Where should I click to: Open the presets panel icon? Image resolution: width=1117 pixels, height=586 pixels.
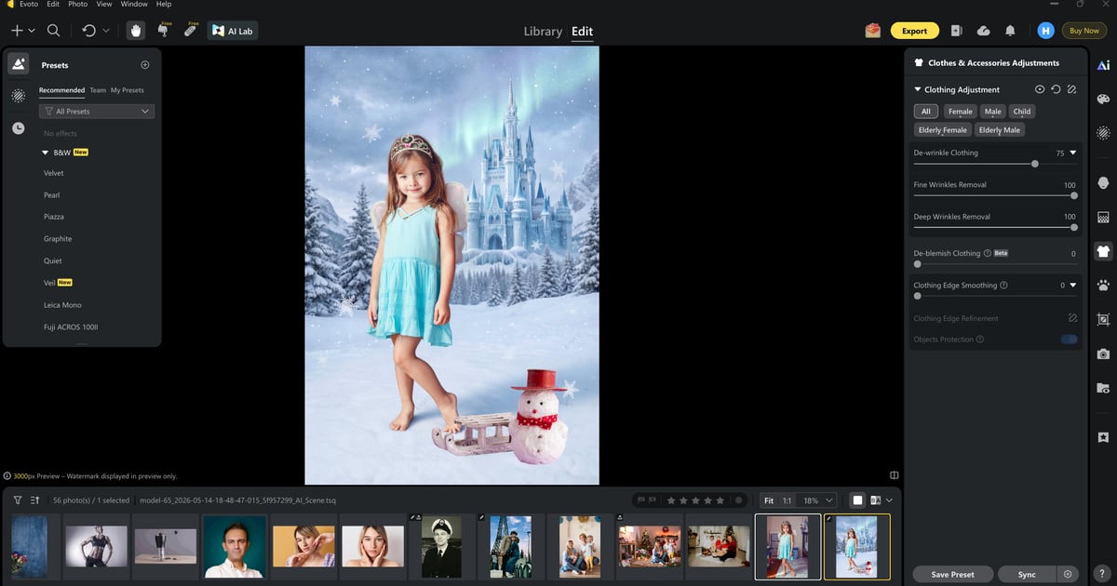(x=18, y=64)
